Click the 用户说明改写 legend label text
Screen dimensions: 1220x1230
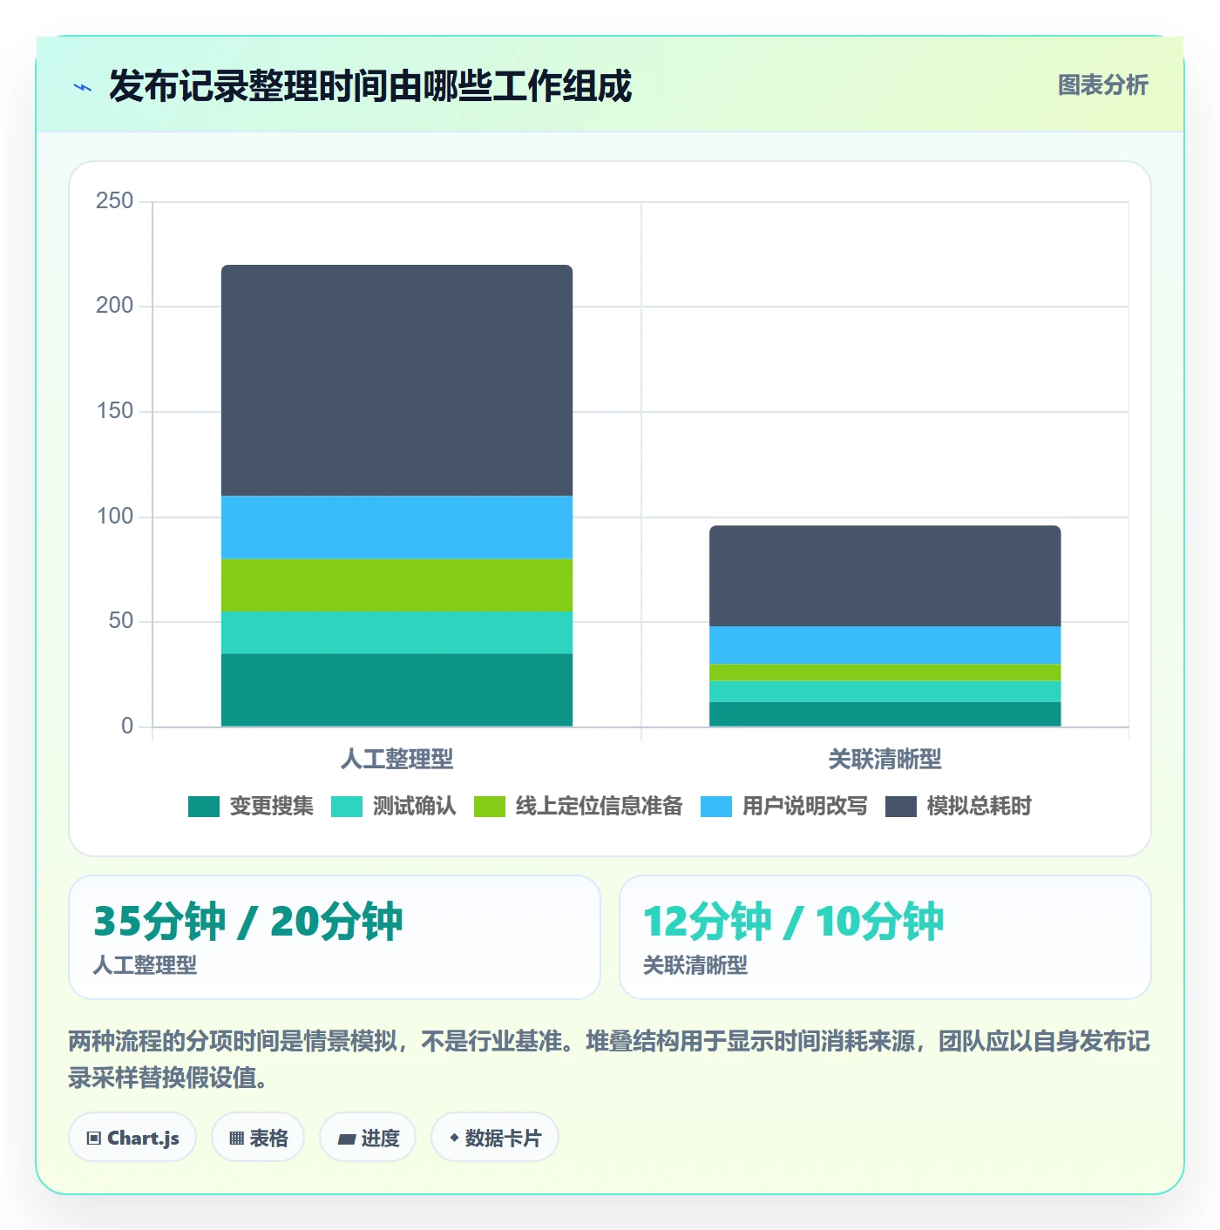(804, 807)
